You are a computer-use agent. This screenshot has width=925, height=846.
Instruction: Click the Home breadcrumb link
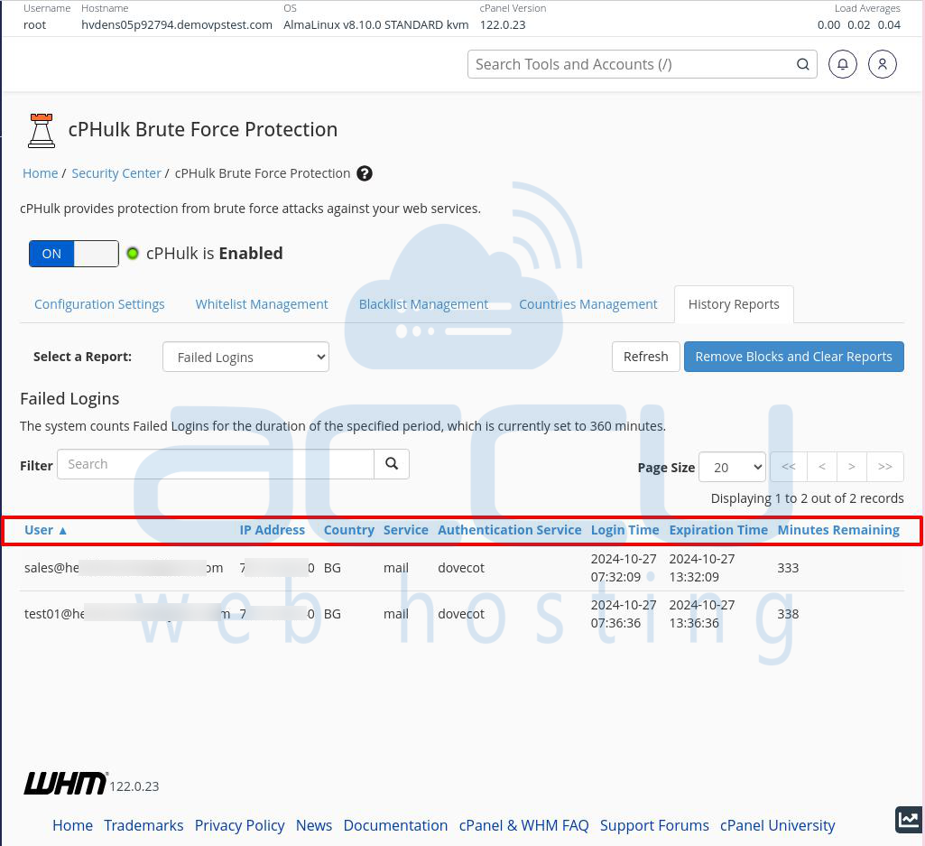40,173
